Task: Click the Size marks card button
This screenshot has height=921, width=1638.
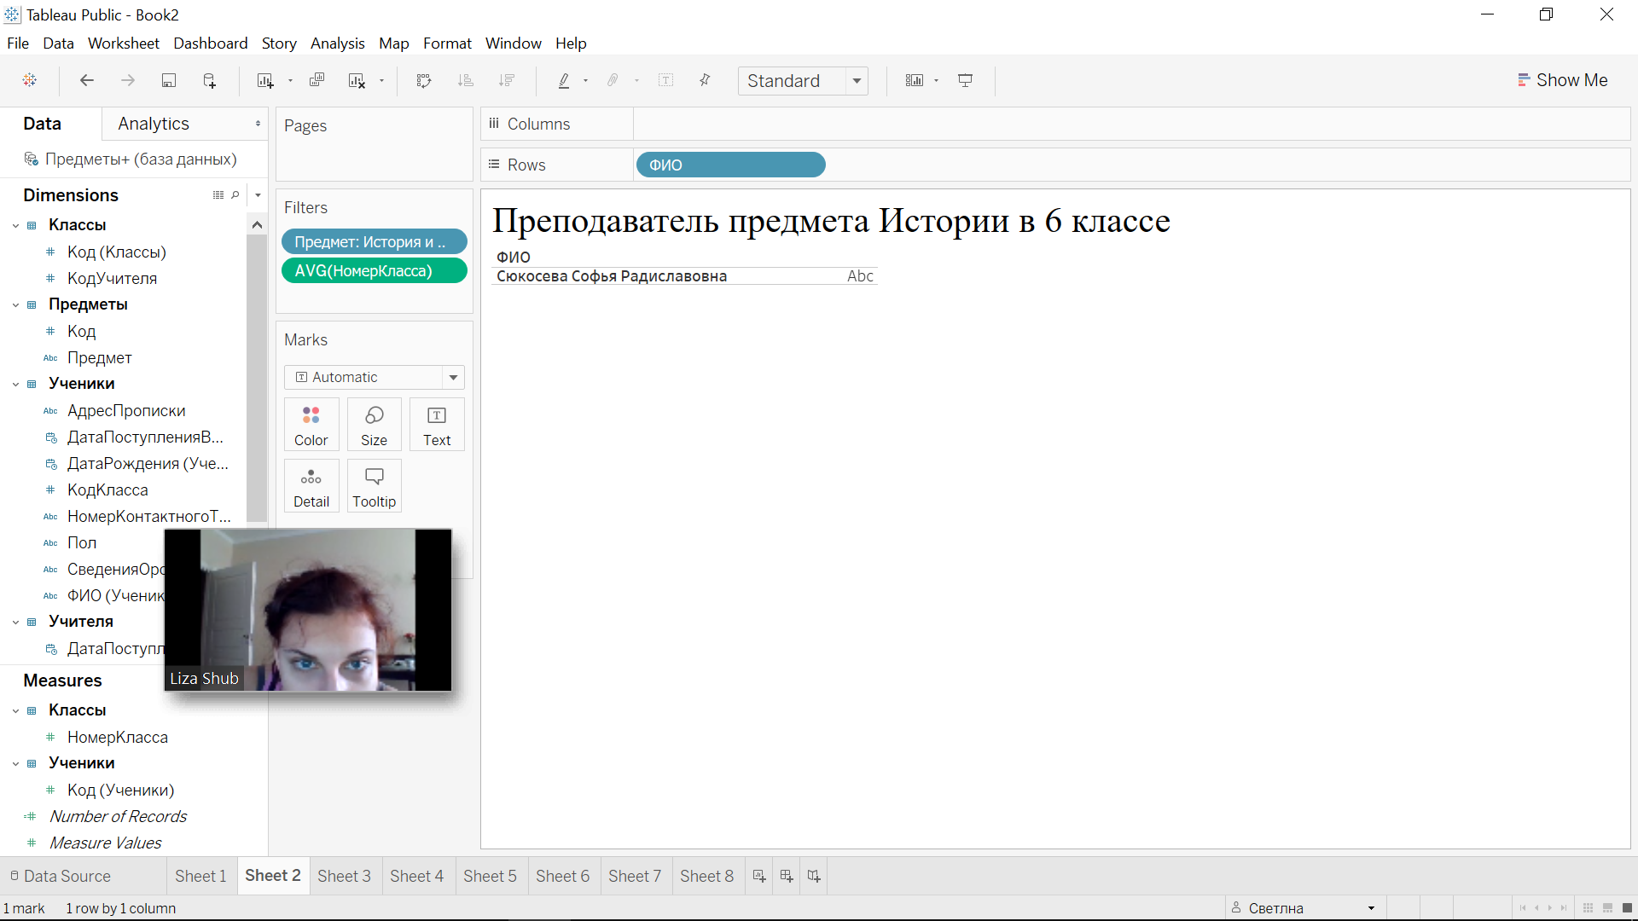Action: (x=374, y=425)
